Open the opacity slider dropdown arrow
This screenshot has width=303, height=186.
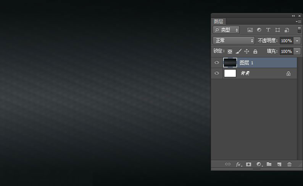coord(297,41)
